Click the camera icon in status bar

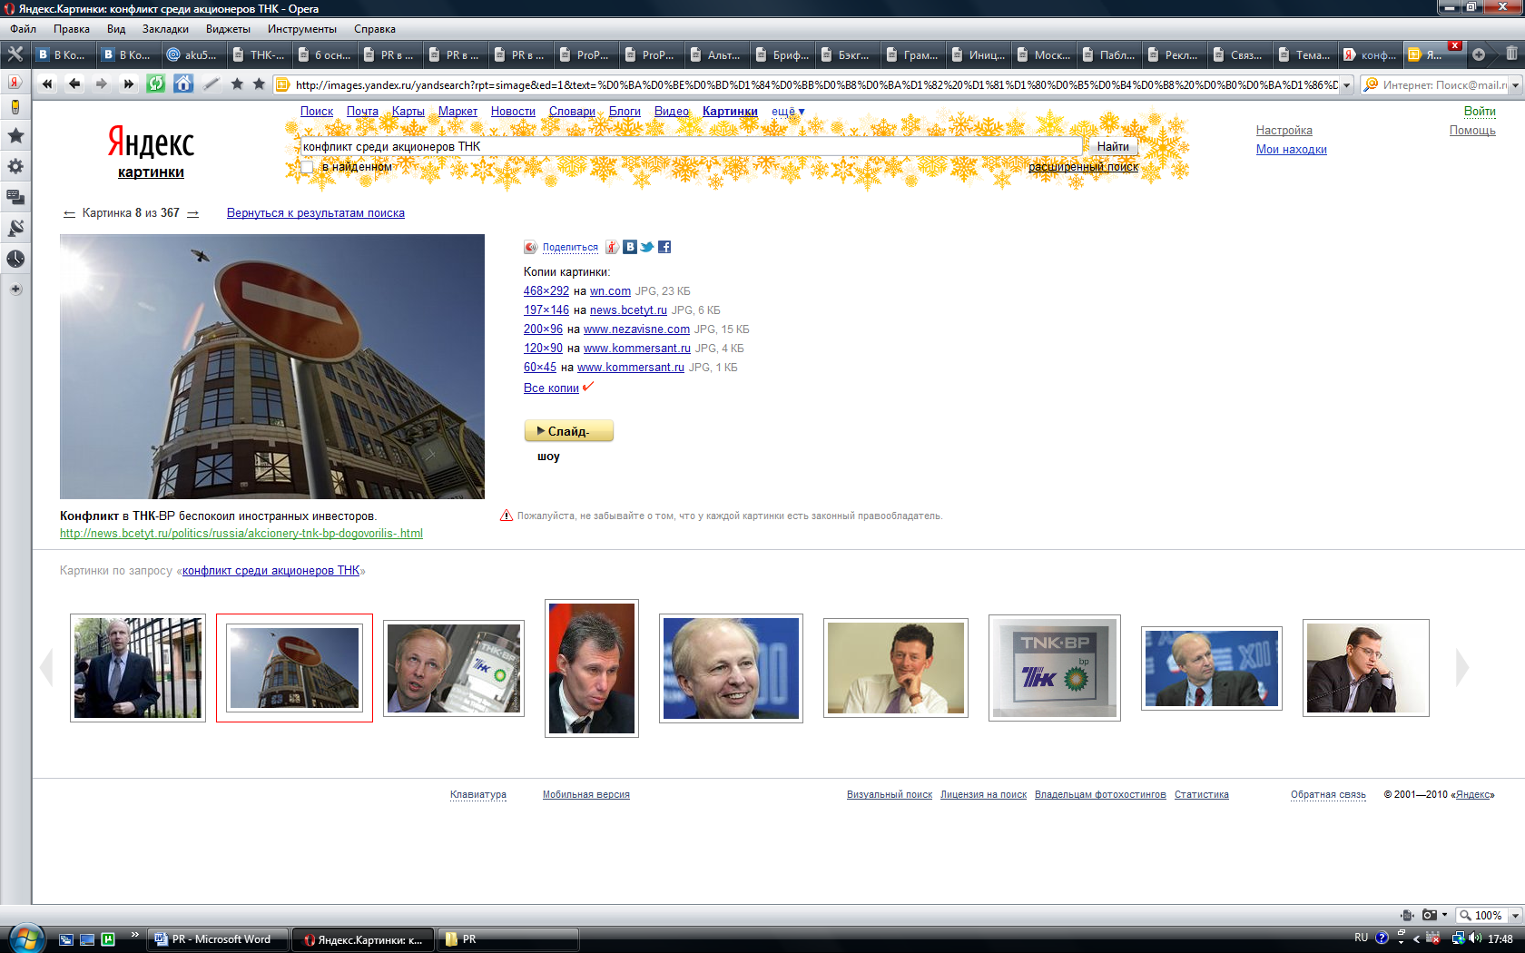point(1430,915)
